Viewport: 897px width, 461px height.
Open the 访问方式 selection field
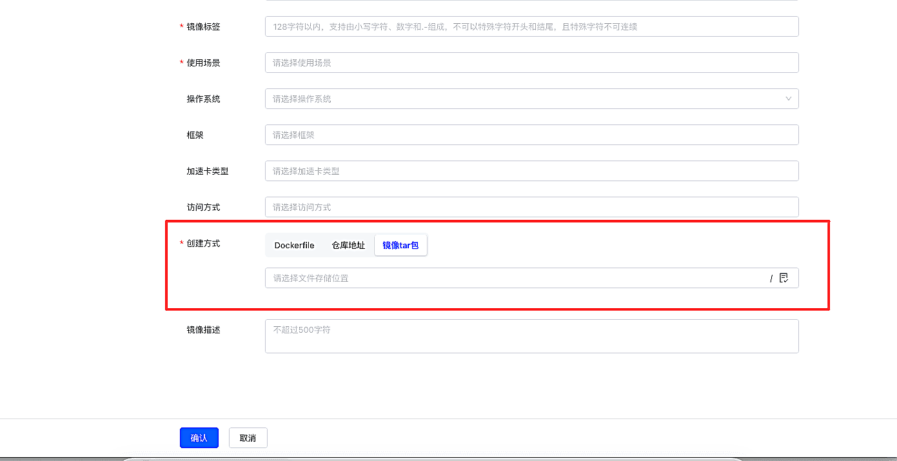[531, 207]
